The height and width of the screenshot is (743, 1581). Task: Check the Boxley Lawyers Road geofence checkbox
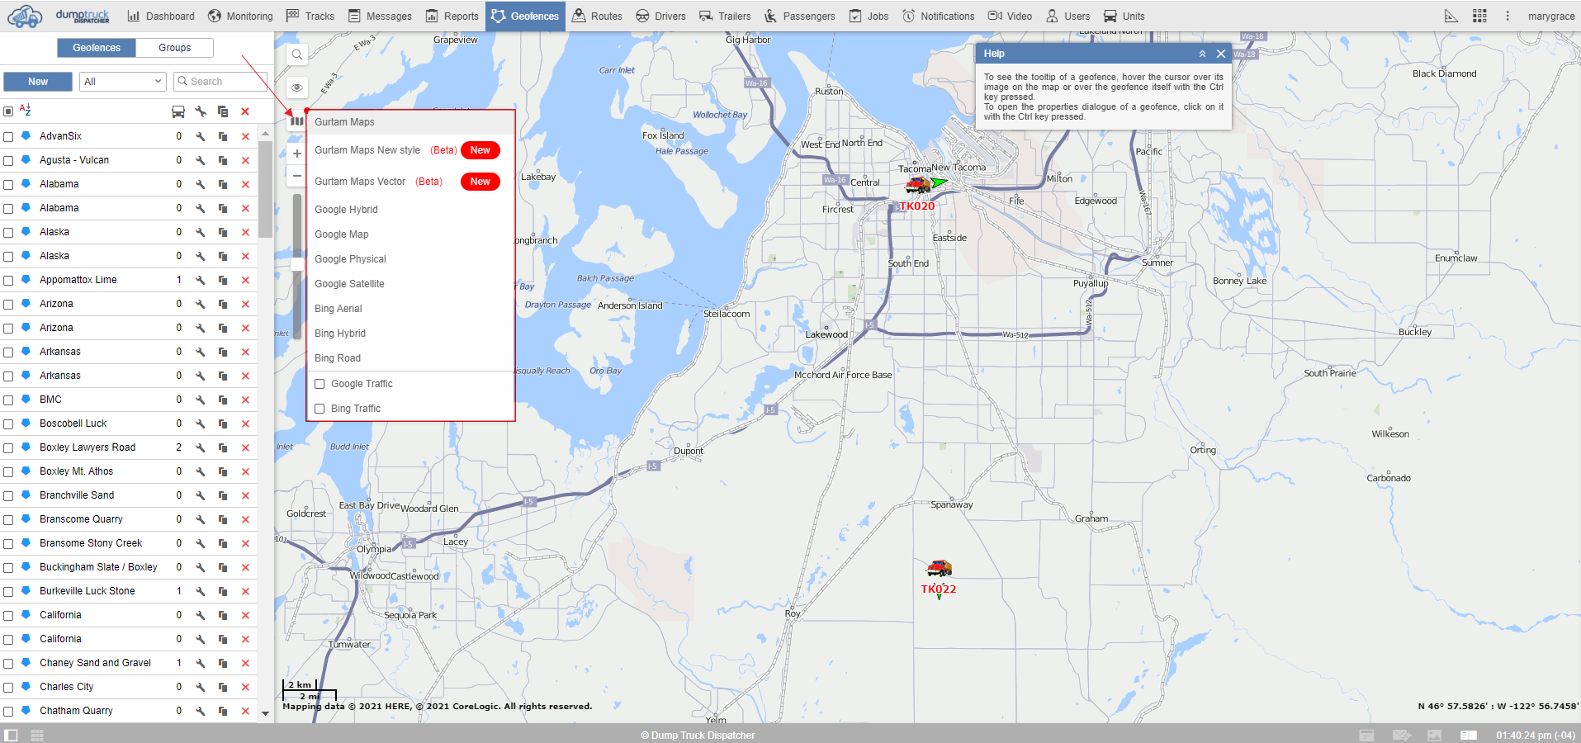(x=8, y=447)
